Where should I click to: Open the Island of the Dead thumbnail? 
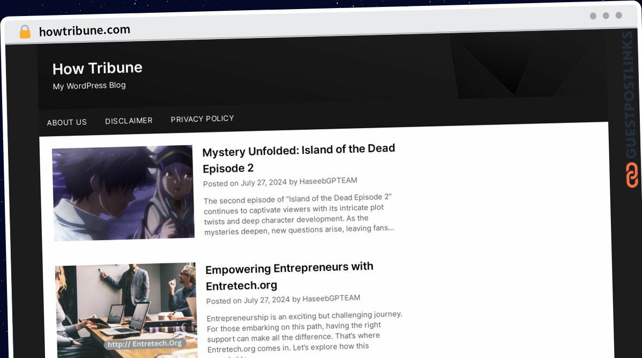click(123, 192)
